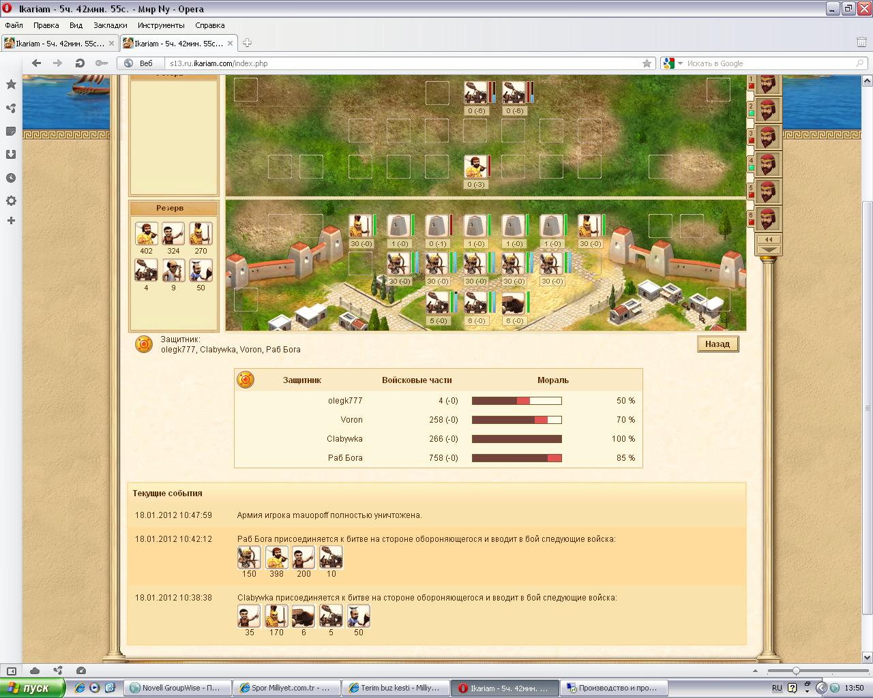Open the Opera Unite sidebar panel

[x=11, y=108]
